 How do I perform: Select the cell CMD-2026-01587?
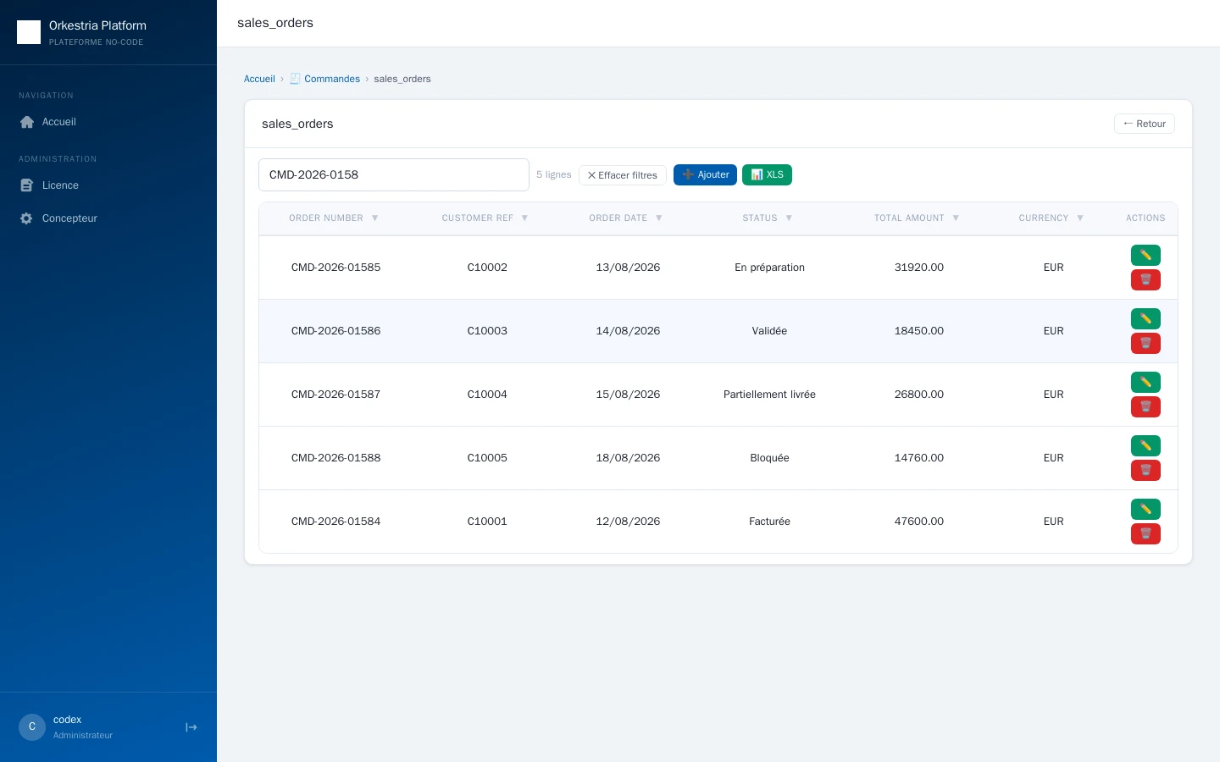[335, 395]
